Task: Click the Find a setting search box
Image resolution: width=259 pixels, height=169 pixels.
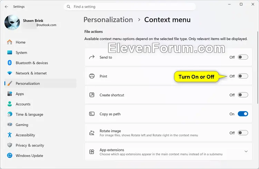Action: click(129, 7)
